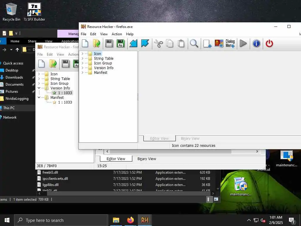Click left arrow of horizontal scrollbar in back window
The height and width of the screenshot is (226, 301).
click(107, 152)
